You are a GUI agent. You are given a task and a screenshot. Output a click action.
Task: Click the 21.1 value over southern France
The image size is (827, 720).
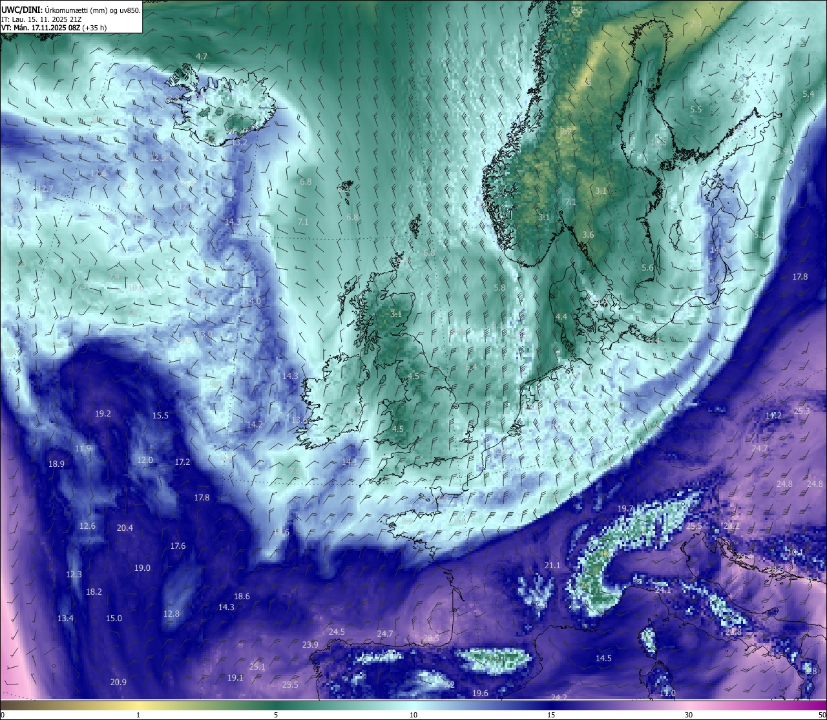click(x=552, y=566)
